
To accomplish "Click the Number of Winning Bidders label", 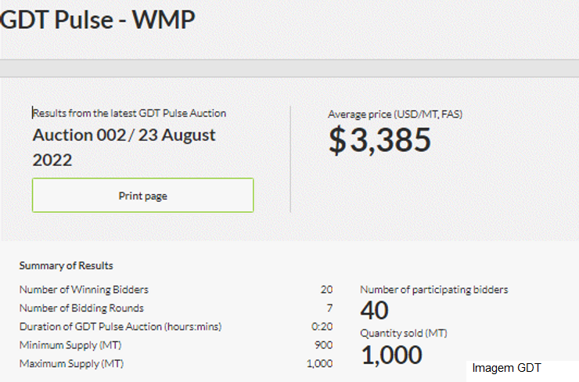I will point(84,290).
